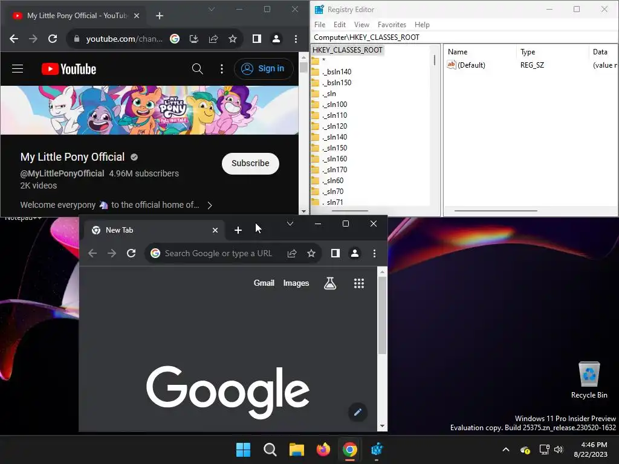Open Edit menu in Registry Editor
Screen dimensions: 619x464
coord(340,24)
